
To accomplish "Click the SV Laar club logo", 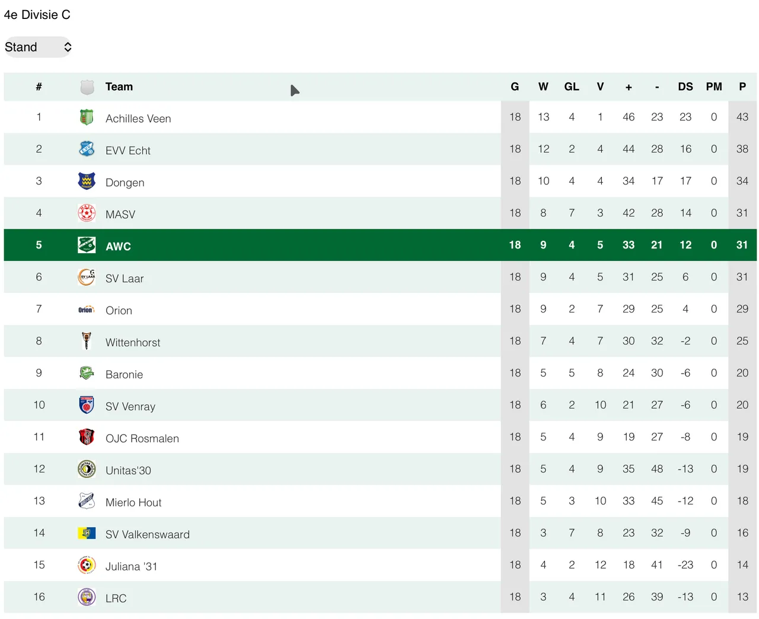I will tap(87, 277).
